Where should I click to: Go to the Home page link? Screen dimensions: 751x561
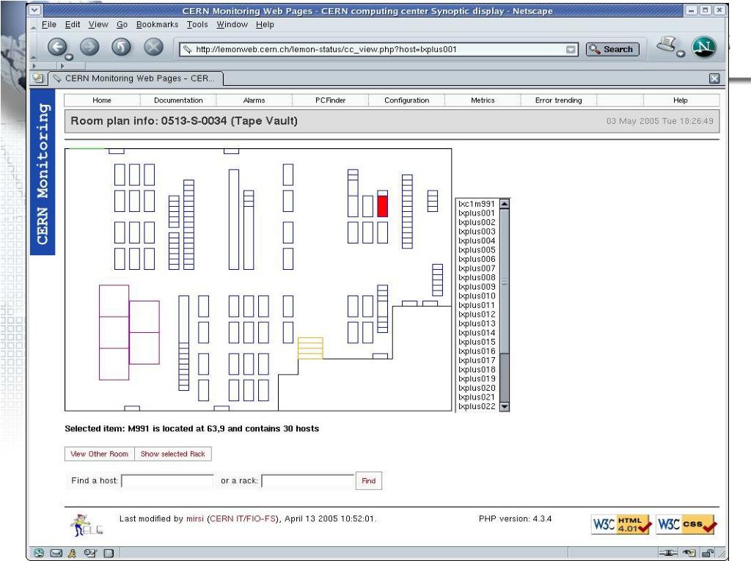(101, 100)
